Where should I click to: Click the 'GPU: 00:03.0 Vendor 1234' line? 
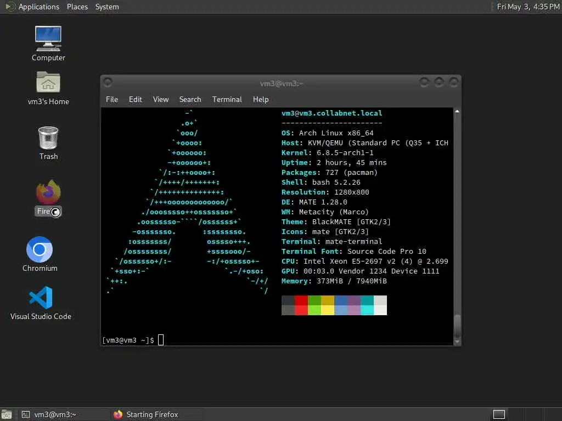(360, 271)
